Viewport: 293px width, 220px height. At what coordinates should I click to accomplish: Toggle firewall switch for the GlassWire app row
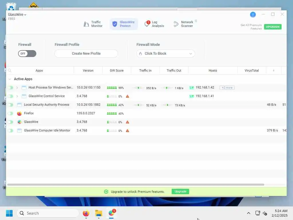pyautogui.click(x=11, y=122)
